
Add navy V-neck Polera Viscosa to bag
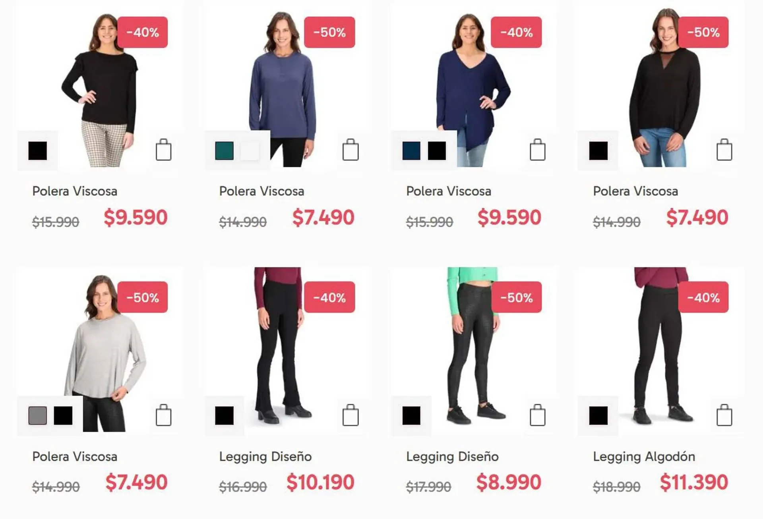(x=537, y=150)
